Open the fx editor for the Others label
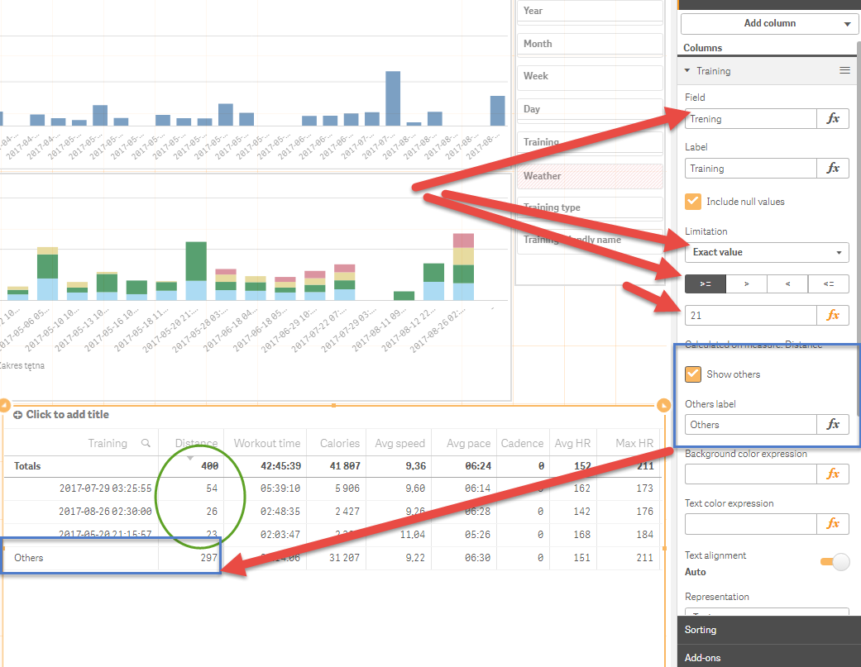 point(833,424)
